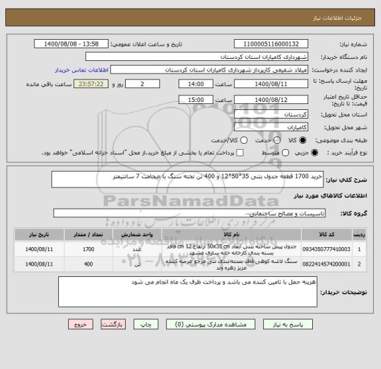Click the ردیف column header

(x=359, y=235)
